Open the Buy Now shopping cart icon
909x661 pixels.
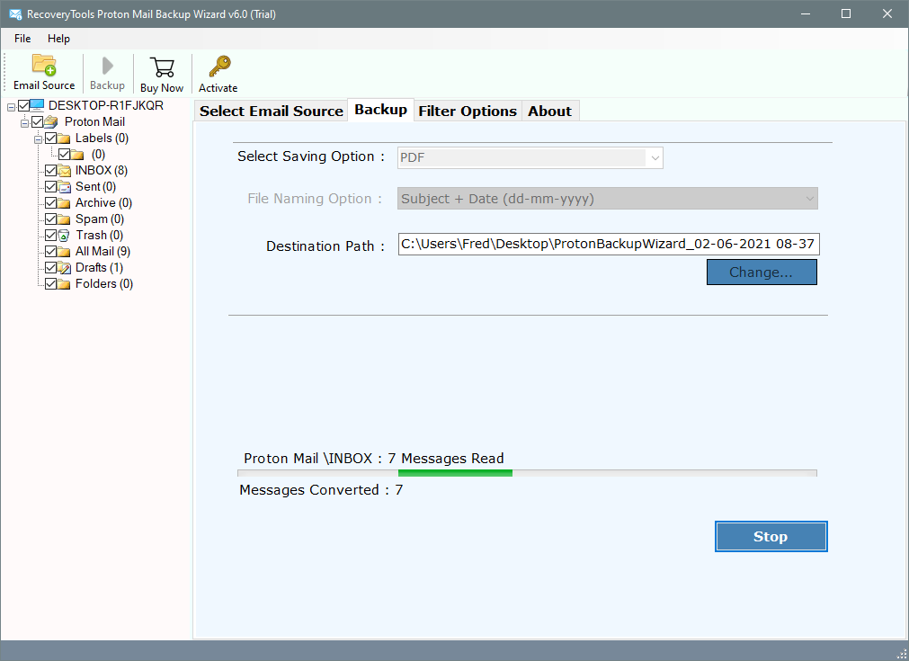[162, 67]
